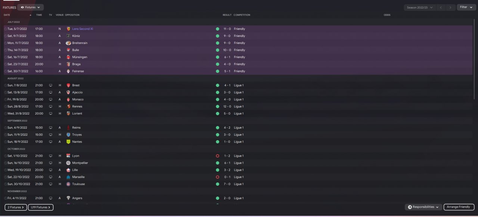The image size is (478, 217).
Task: Expand the Filter dropdown
Action: coord(466,7)
